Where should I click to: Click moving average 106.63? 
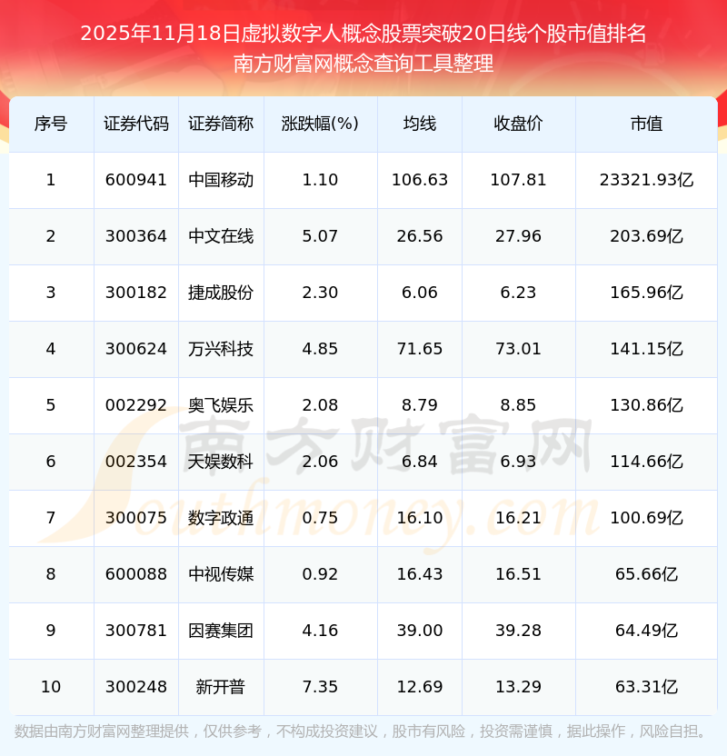420,180
